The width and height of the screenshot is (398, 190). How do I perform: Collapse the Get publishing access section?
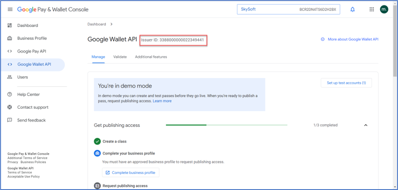tap(366, 125)
